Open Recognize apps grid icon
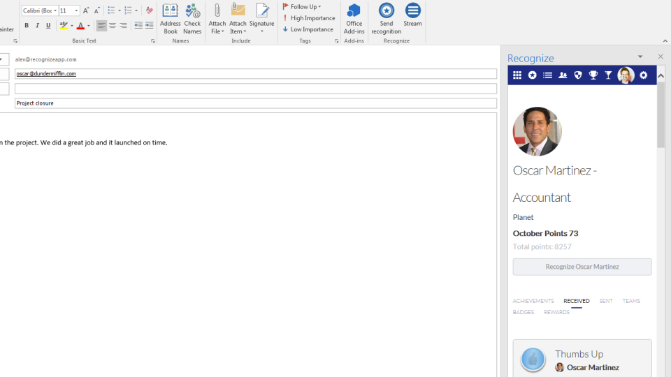This screenshot has width=671, height=377. click(x=517, y=75)
